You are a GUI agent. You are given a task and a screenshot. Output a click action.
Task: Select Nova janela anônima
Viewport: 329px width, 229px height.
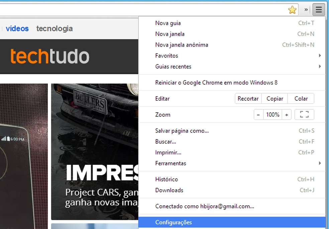click(x=182, y=44)
